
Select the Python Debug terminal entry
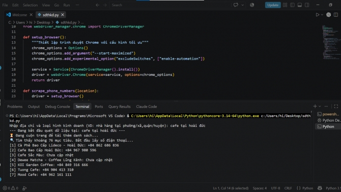(328, 120)
